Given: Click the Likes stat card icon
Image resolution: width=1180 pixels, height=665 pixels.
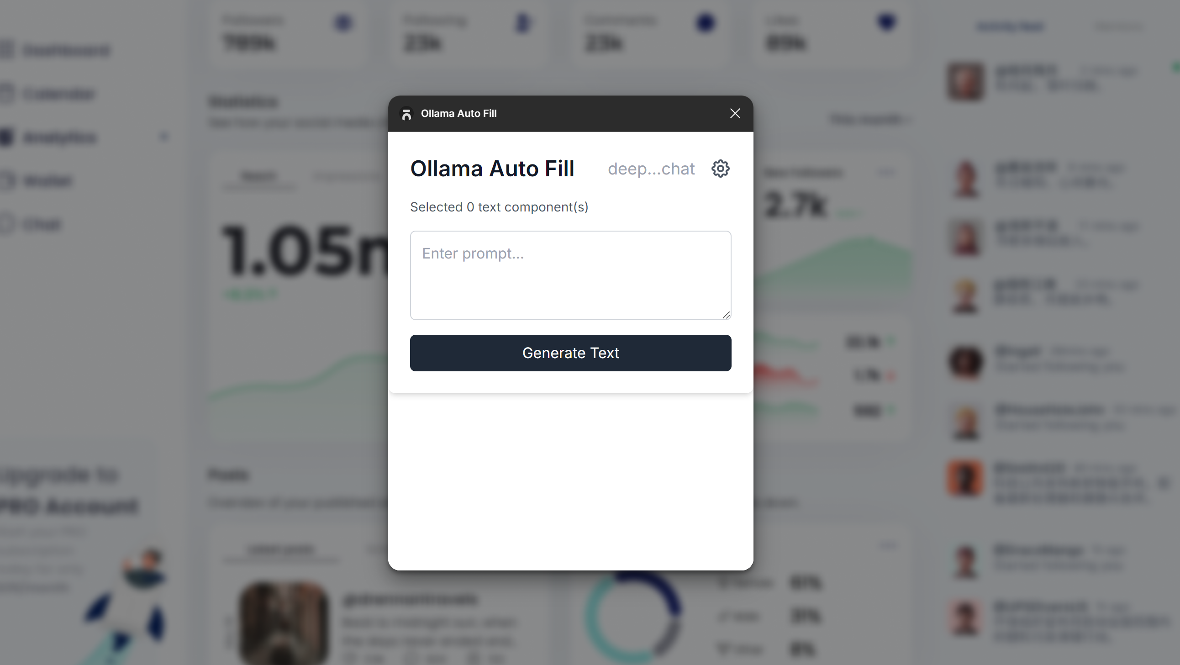Looking at the screenshot, I should (x=886, y=21).
